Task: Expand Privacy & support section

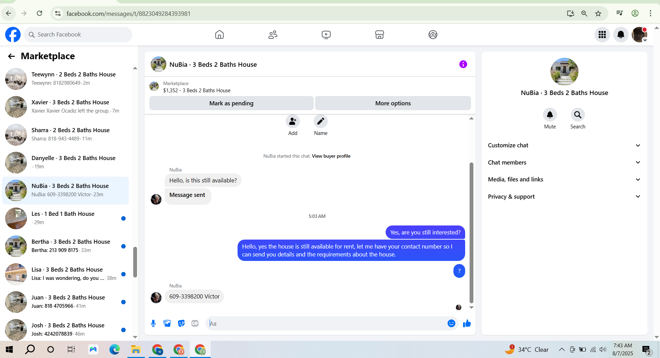Action: (564, 197)
